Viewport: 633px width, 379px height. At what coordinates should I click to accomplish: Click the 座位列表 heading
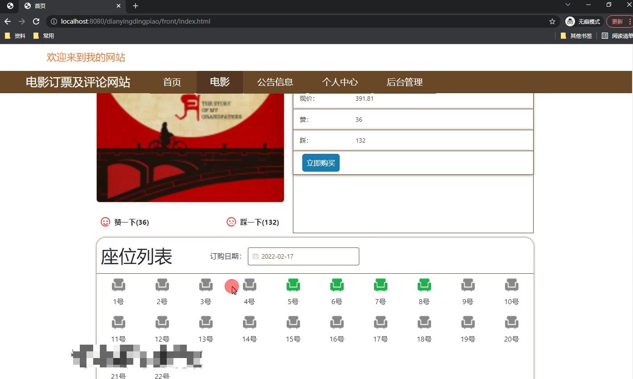(136, 257)
